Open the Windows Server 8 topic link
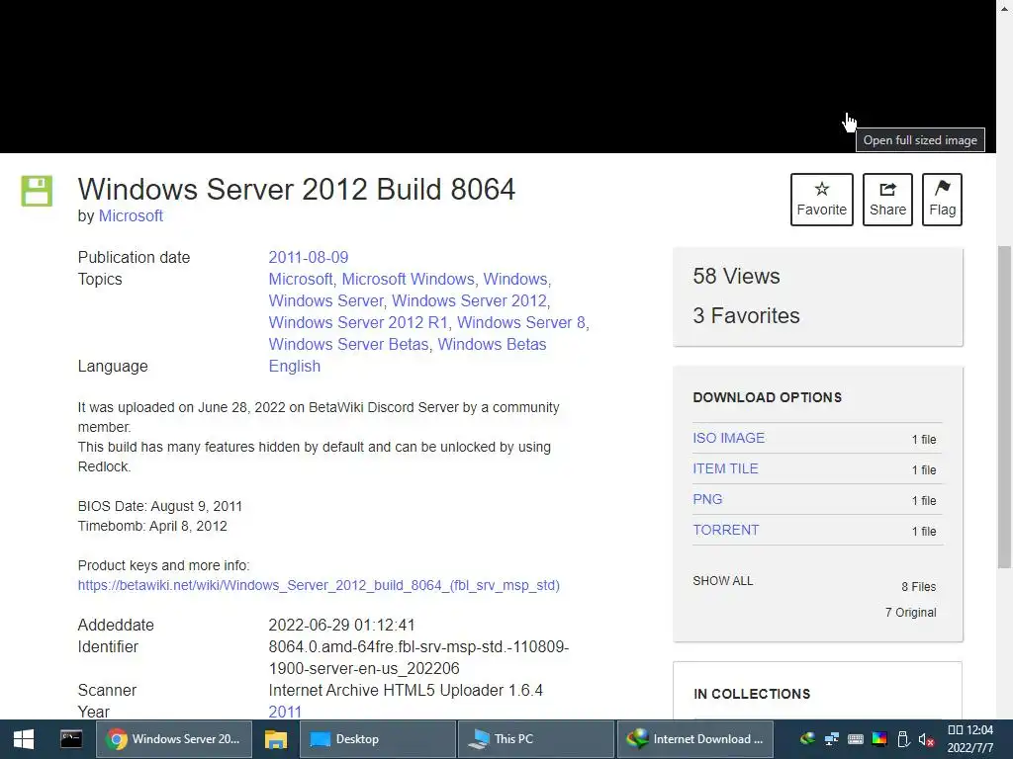Image resolution: width=1013 pixels, height=759 pixels. (521, 322)
